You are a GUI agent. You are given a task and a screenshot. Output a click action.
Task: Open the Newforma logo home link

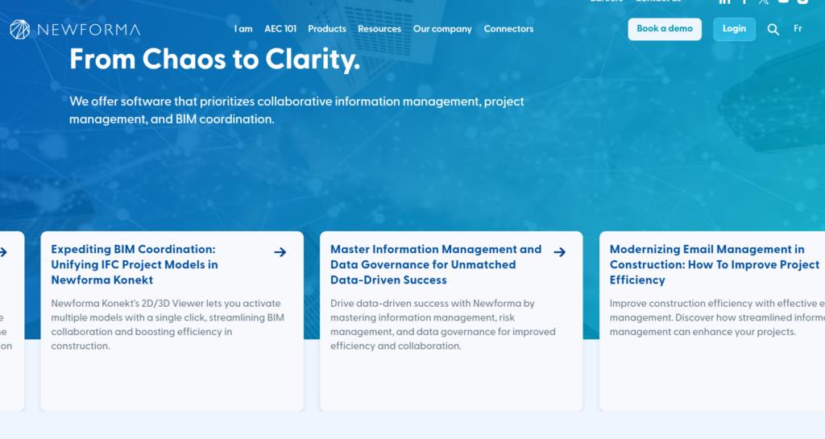point(75,30)
